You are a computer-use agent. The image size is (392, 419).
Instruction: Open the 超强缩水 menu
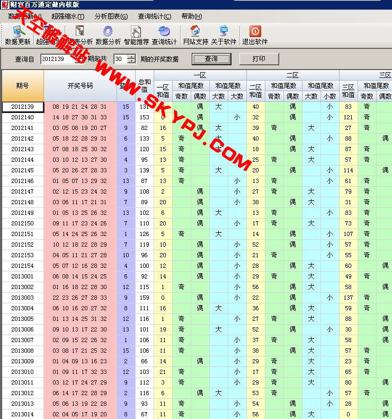coord(67,16)
